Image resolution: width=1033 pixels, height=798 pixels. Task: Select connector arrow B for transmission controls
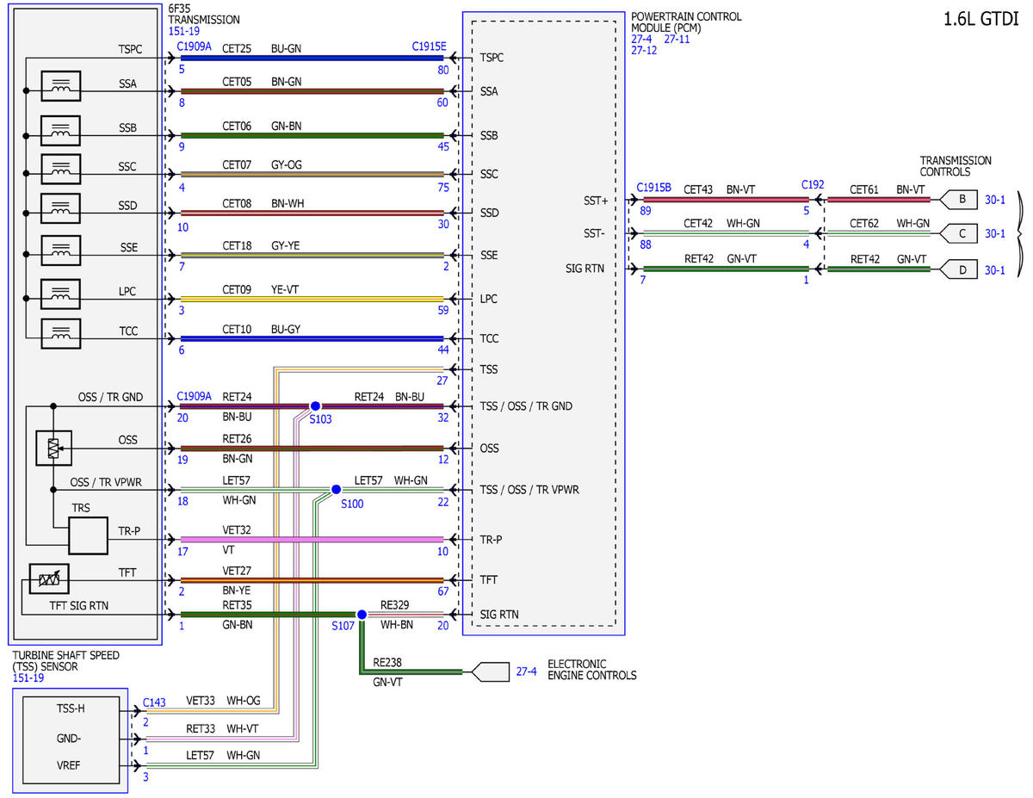(x=957, y=200)
